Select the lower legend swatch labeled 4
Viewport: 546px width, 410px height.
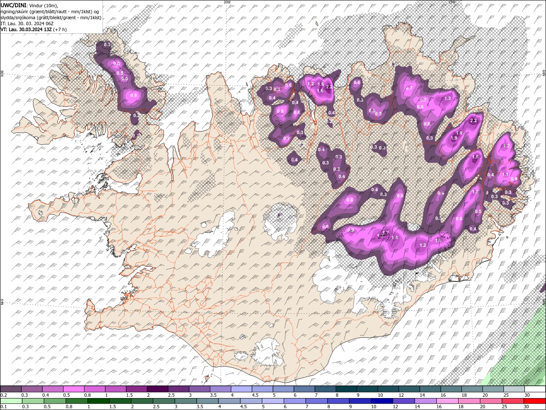tap(229, 401)
